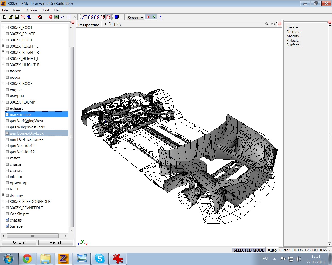Click the Show all button

[19, 243]
